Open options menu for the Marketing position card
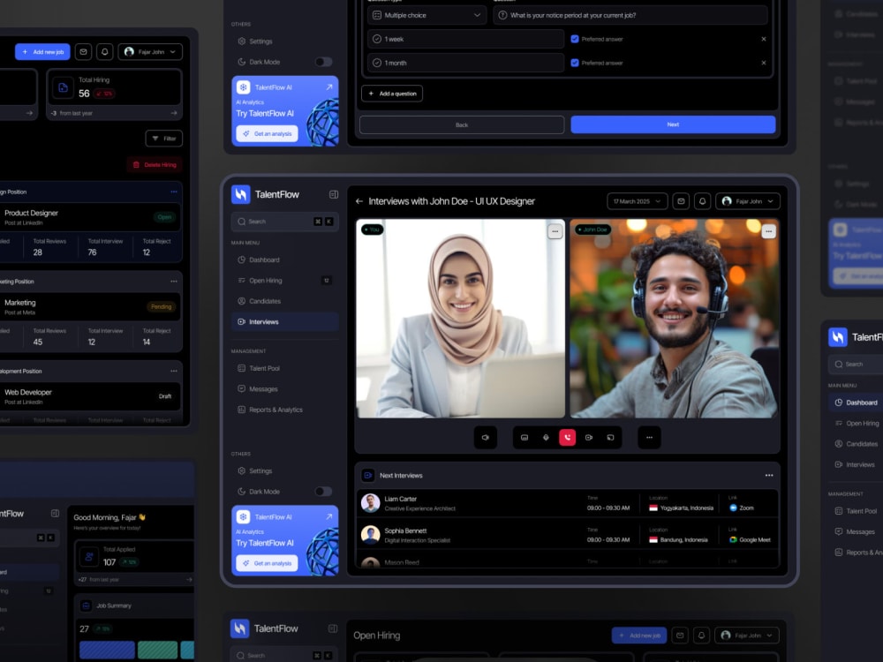The width and height of the screenshot is (883, 662). point(173,282)
